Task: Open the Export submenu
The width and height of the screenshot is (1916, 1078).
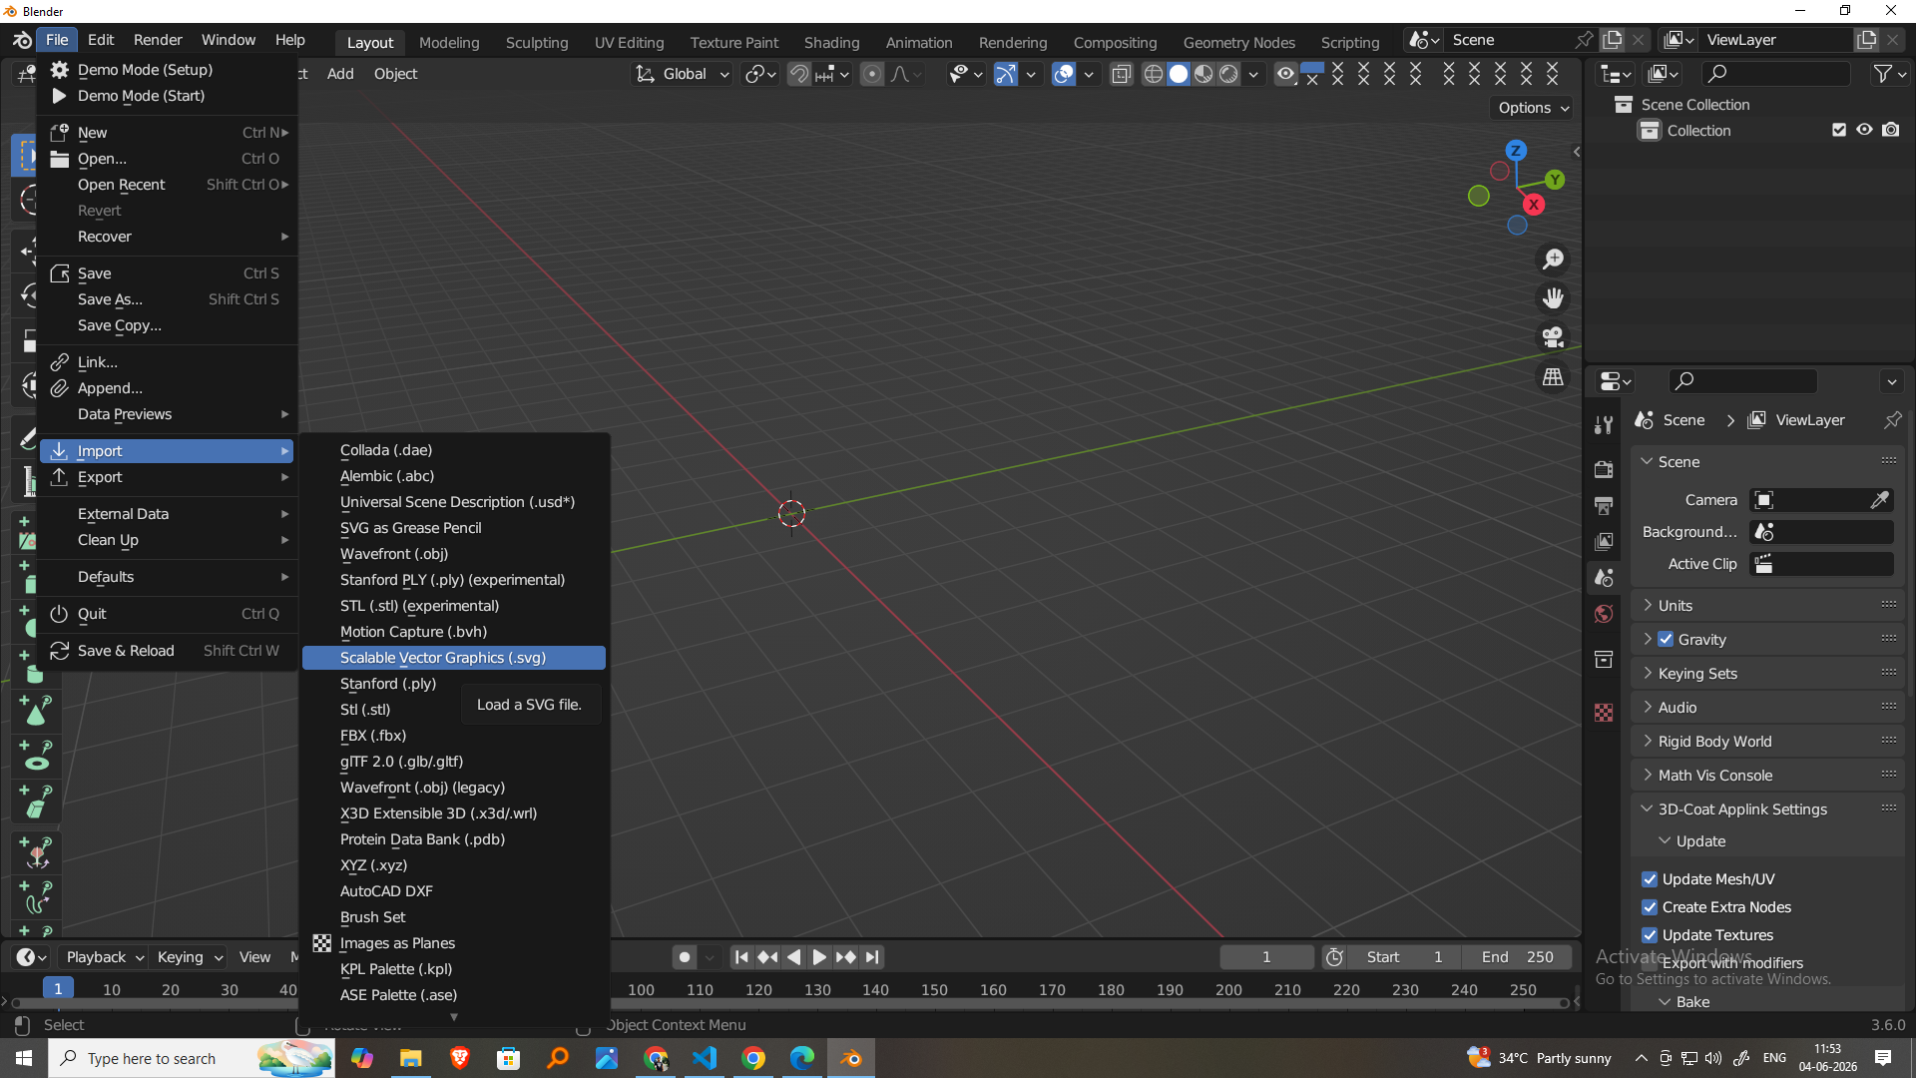Action: (168, 477)
